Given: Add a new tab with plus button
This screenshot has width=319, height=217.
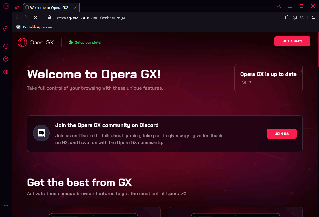Looking at the screenshot, I should [84, 7].
